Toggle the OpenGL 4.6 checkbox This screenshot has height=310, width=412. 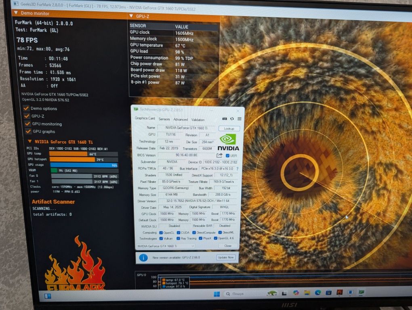pos(215,238)
